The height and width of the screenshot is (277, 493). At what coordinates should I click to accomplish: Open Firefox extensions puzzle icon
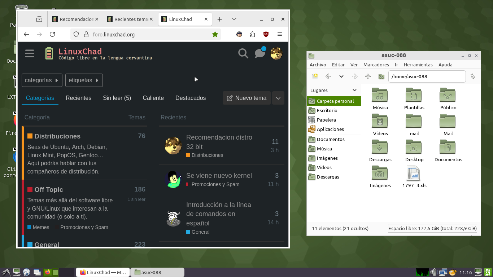coord(252,34)
